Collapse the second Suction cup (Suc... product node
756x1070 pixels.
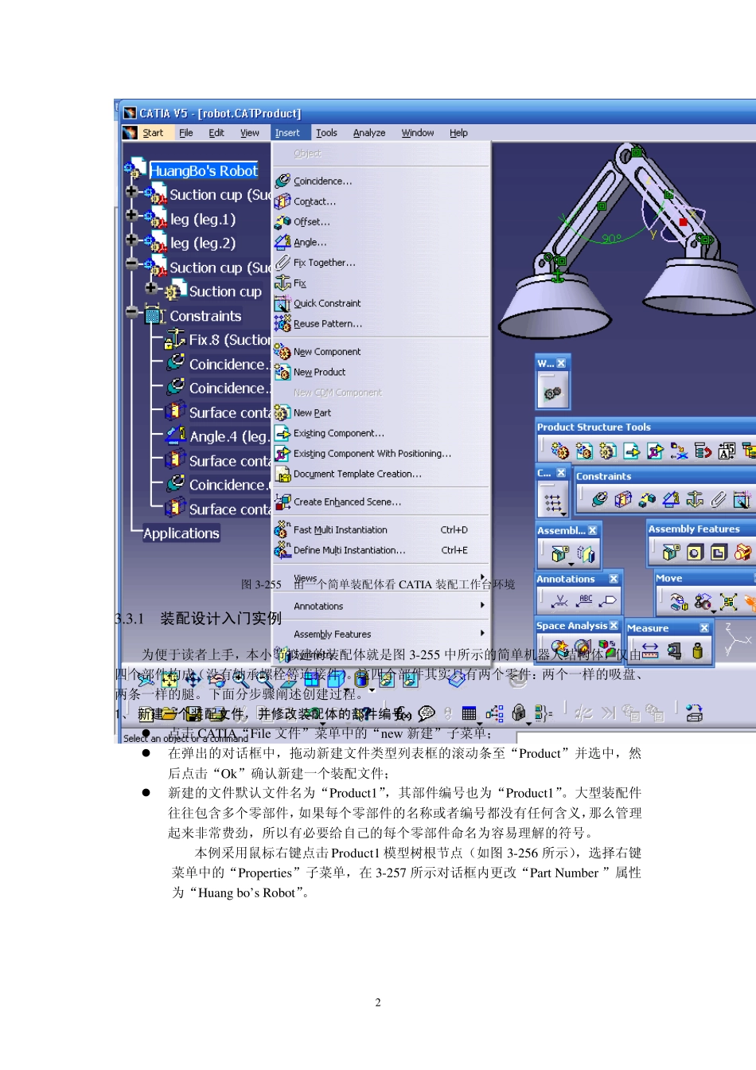pyautogui.click(x=132, y=264)
